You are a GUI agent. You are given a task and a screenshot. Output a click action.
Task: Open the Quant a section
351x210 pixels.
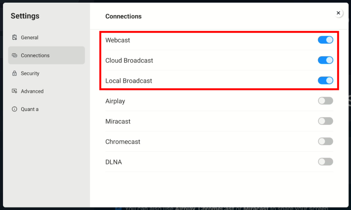point(30,109)
